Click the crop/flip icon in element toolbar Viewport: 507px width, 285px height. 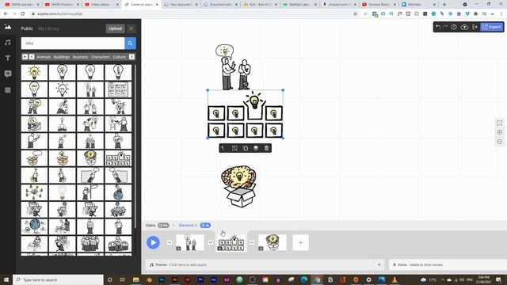pos(234,148)
